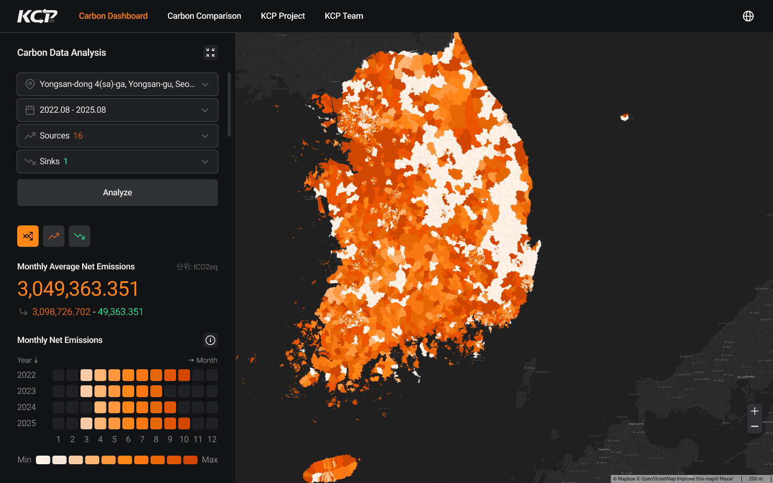The height and width of the screenshot is (483, 773).
Task: Toggle the net emissions shuffle view
Action: 28,236
